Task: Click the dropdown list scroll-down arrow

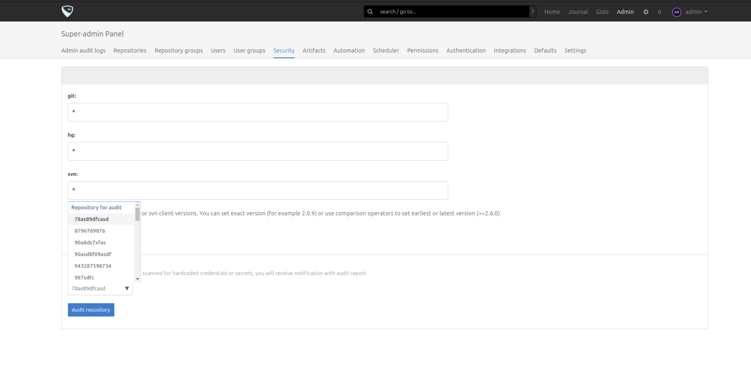Action: click(138, 279)
